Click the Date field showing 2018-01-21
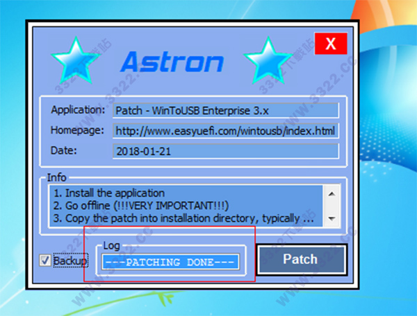The height and width of the screenshot is (316, 417). tap(226, 151)
